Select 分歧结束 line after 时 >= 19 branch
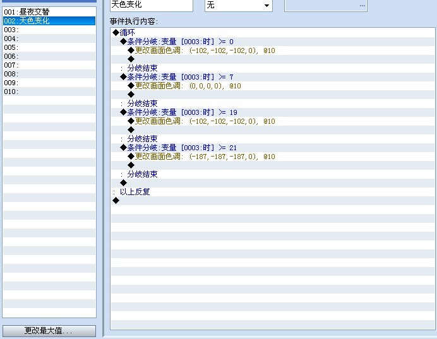Screen dimensions: 437x339 click(273, 139)
